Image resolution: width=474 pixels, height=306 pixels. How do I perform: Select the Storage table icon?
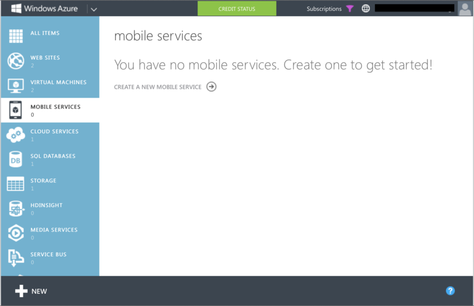tap(16, 184)
